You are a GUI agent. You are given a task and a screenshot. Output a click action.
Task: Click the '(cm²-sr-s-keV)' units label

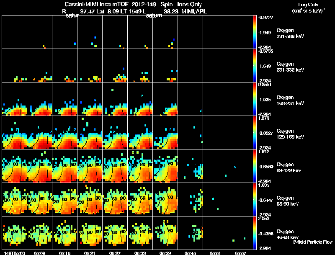[x=308, y=11]
